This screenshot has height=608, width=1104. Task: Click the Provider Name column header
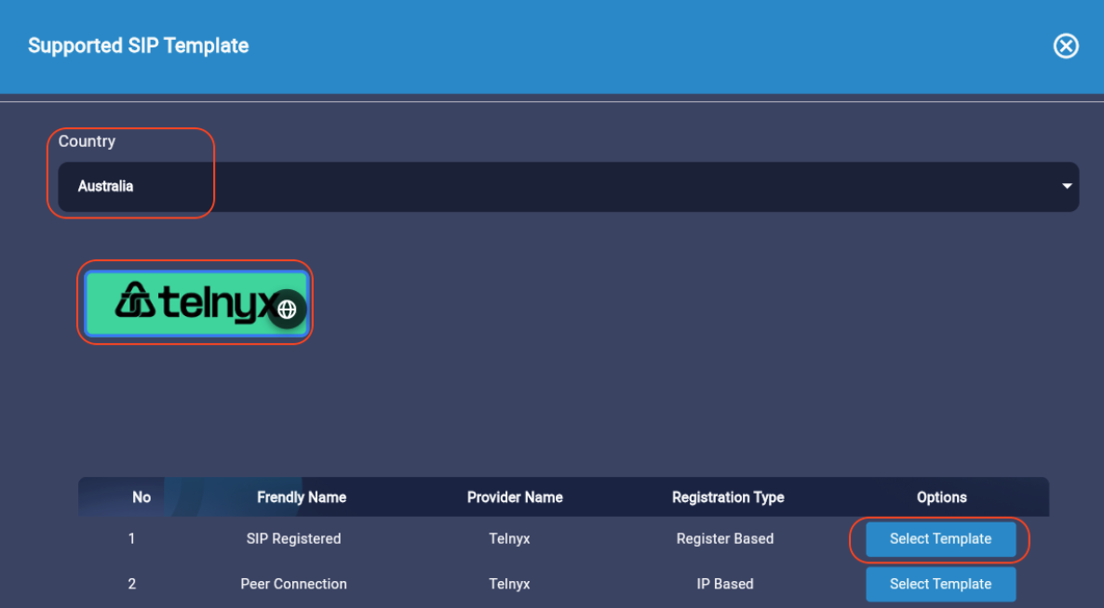pos(515,497)
